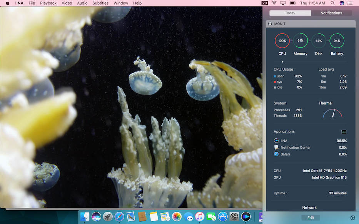Open Activity Monitor icon beside Applications
This screenshot has height=224, width=359.
pyautogui.click(x=344, y=132)
